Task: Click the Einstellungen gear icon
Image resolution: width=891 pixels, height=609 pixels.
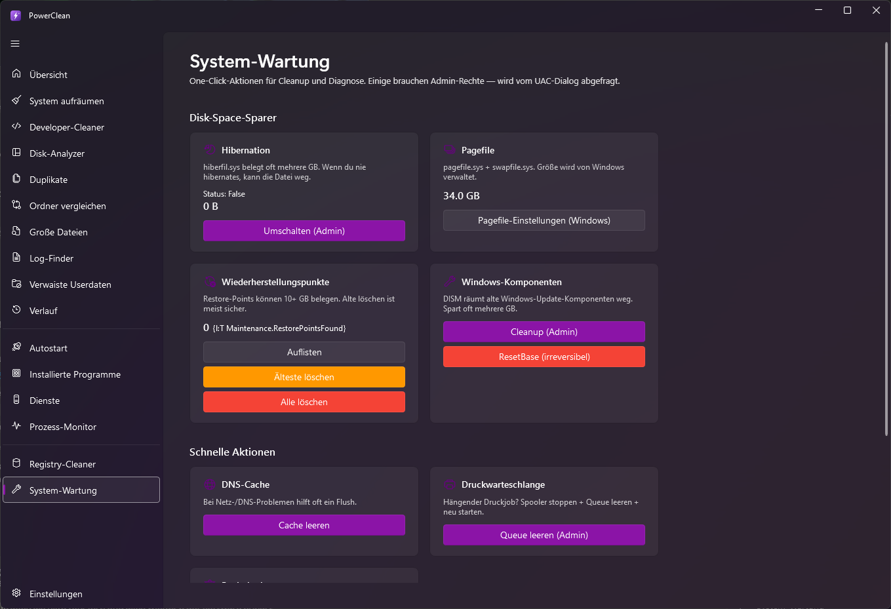Action: (16, 593)
